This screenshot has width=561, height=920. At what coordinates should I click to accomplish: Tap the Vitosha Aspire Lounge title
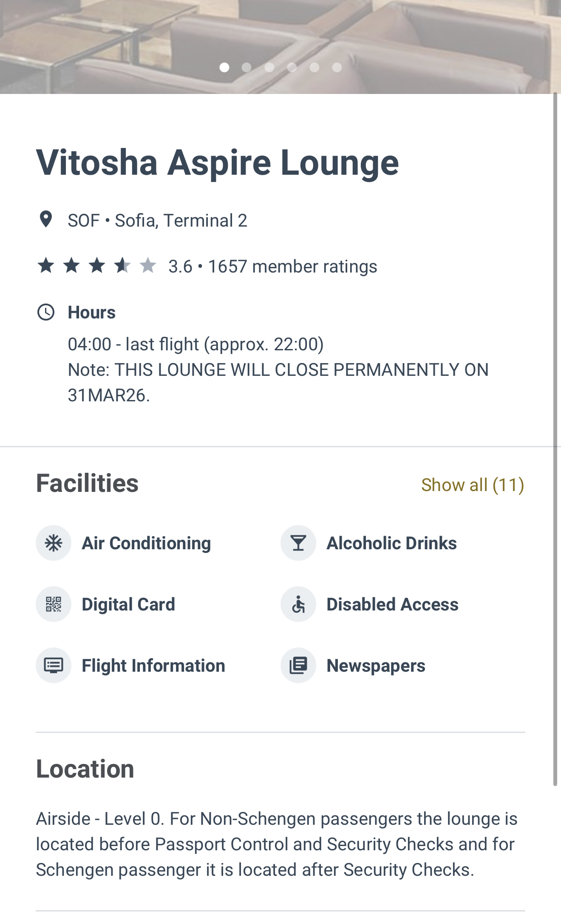coord(217,162)
